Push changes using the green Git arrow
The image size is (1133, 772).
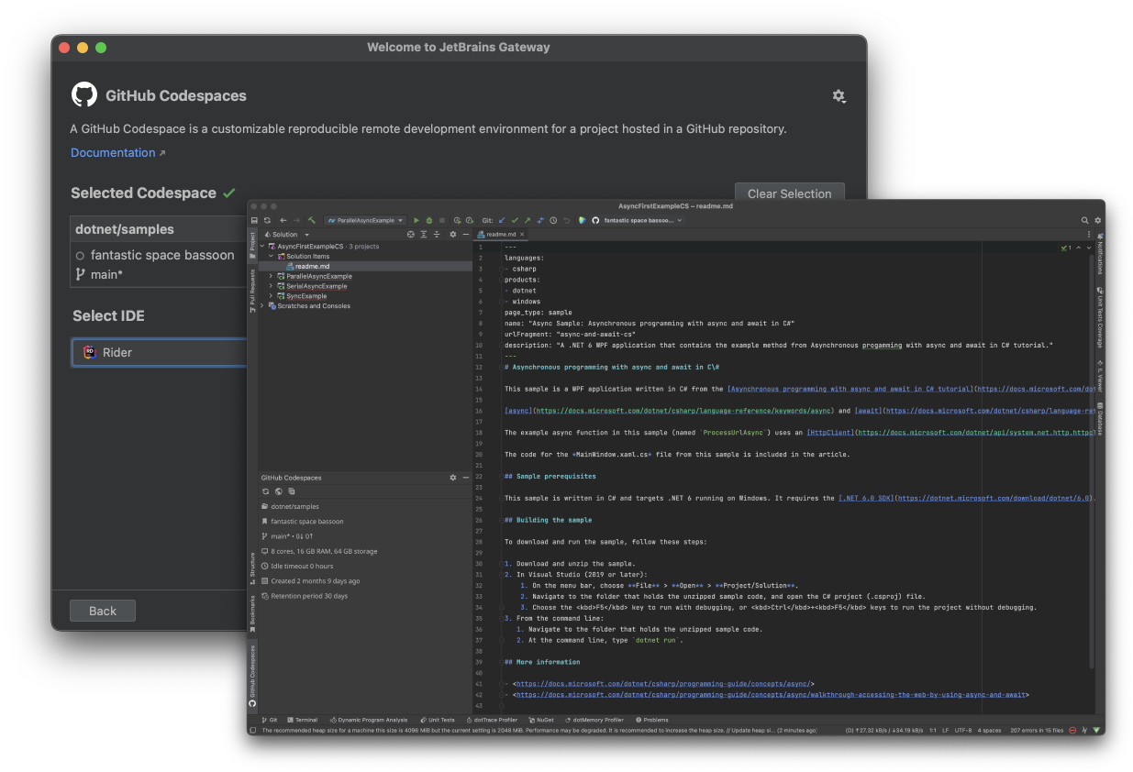[x=527, y=220]
